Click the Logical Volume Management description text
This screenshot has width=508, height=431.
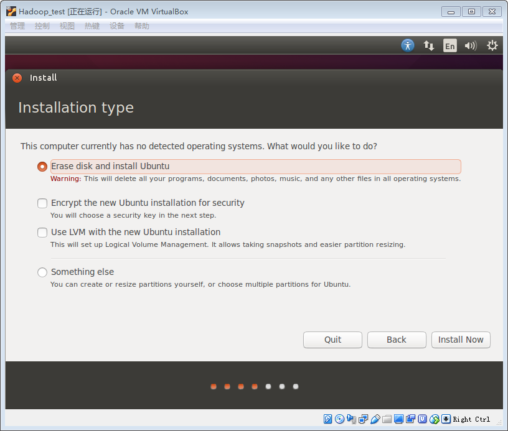pyautogui.click(x=228, y=244)
